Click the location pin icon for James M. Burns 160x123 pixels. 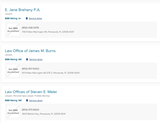point(27,59)
